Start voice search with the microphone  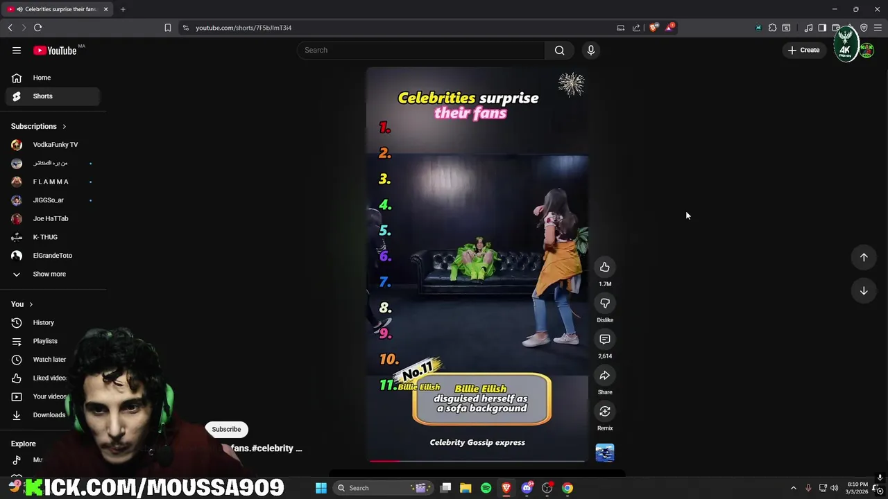tap(591, 50)
